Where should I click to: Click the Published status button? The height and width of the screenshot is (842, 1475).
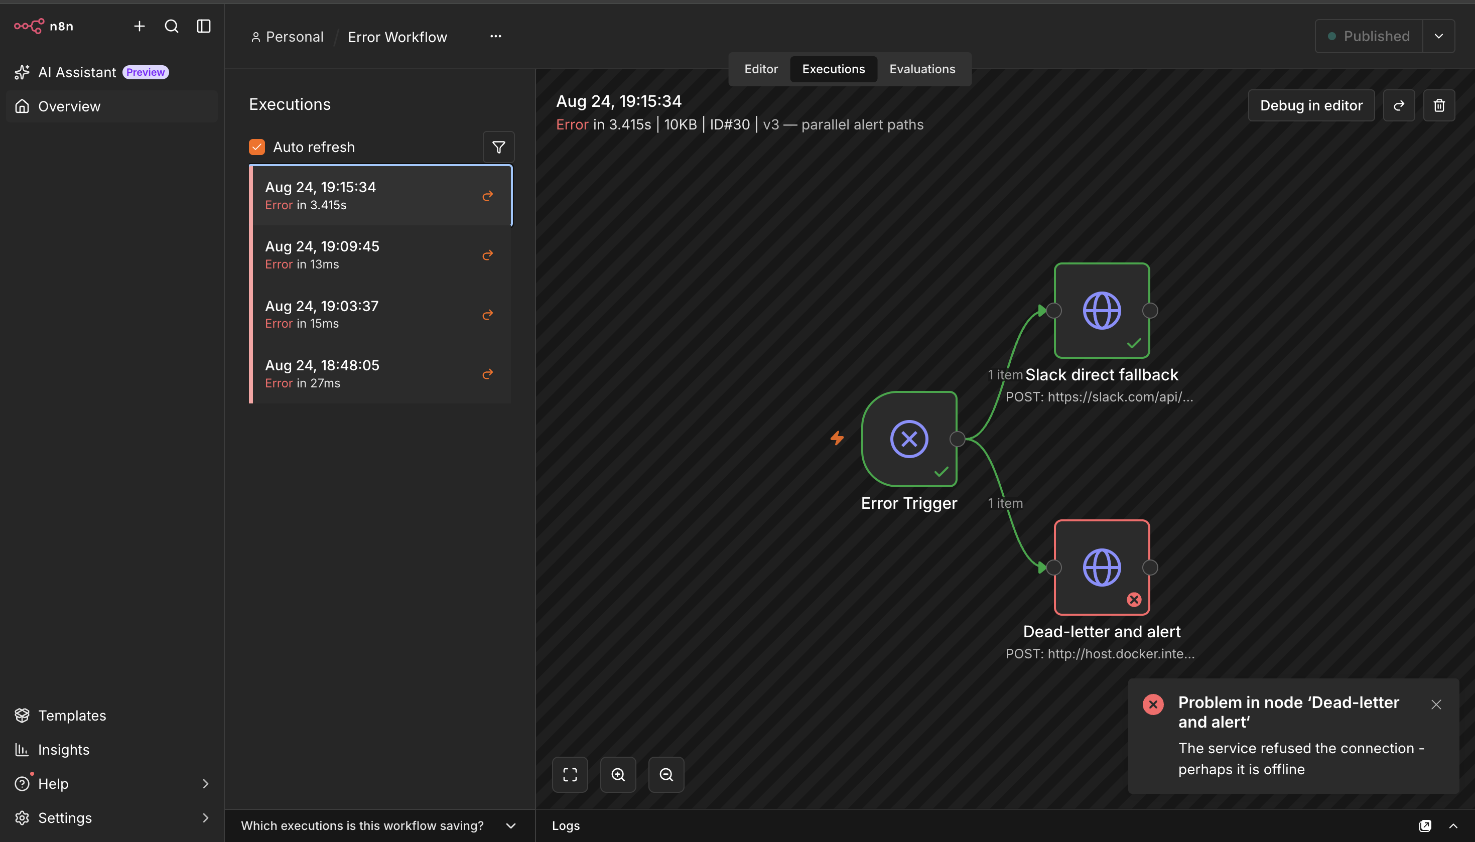[x=1369, y=37]
